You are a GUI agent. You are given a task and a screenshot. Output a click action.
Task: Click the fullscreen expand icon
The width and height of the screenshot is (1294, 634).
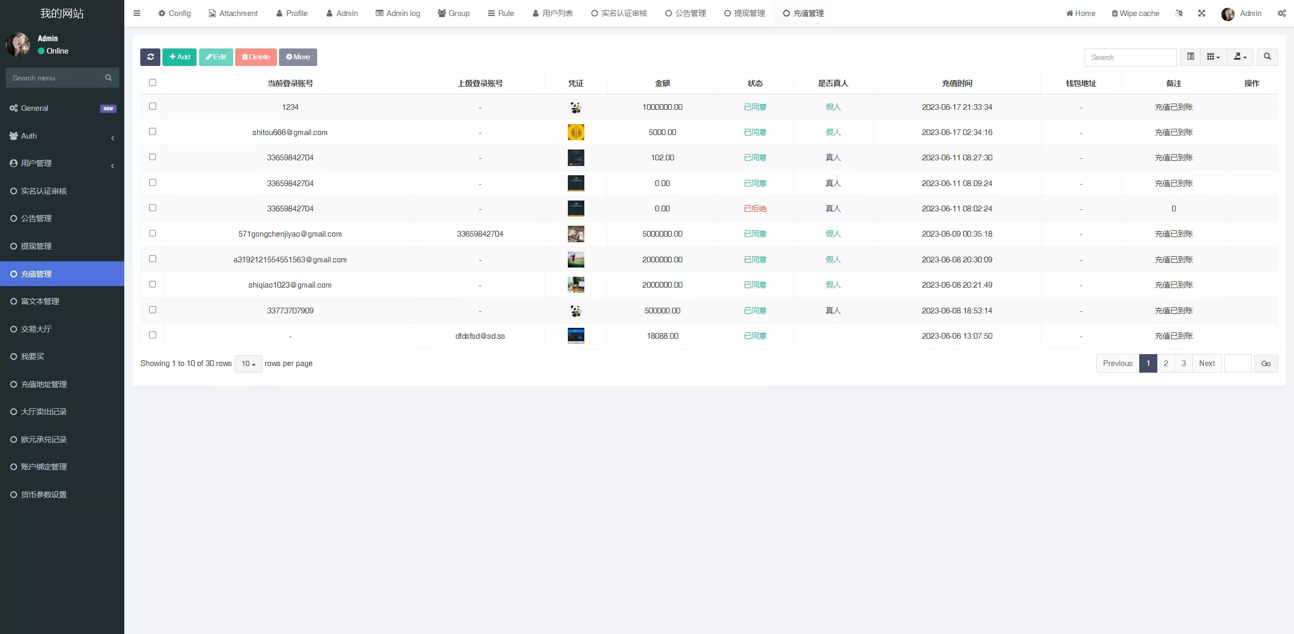pos(1201,13)
